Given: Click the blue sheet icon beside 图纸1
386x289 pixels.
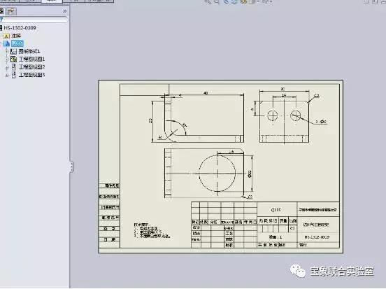Looking at the screenshot, I should (7, 43).
